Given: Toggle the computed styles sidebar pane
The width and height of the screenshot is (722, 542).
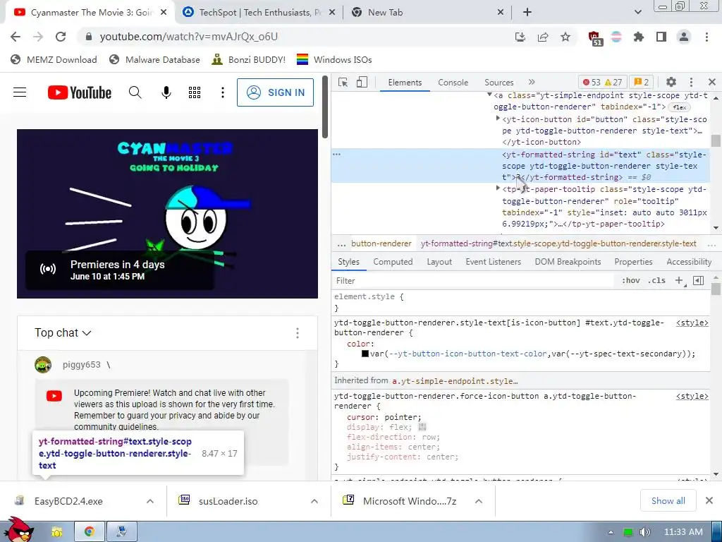Looking at the screenshot, I should [699, 281].
